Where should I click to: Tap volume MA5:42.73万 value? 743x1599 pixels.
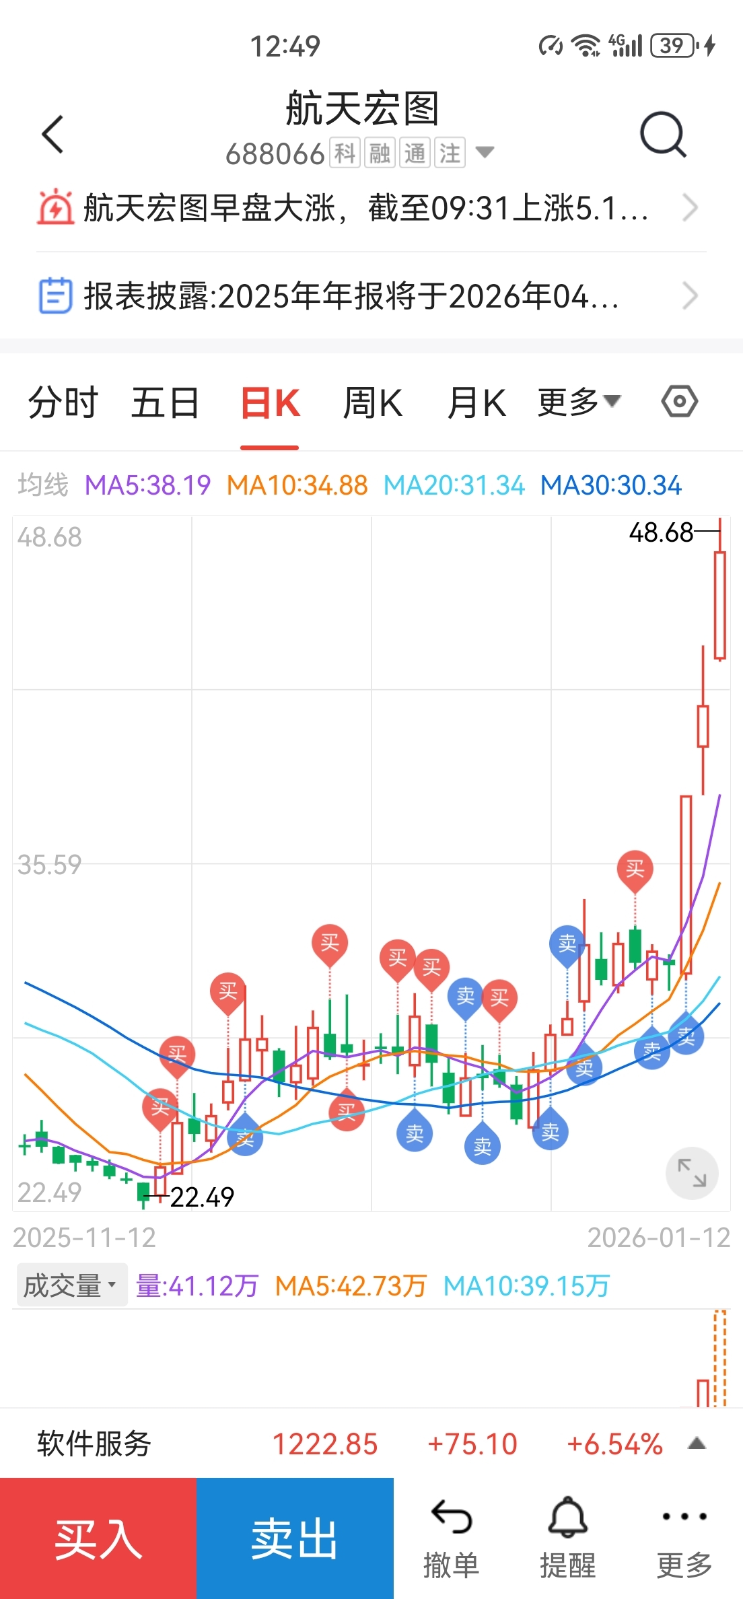tap(351, 1285)
